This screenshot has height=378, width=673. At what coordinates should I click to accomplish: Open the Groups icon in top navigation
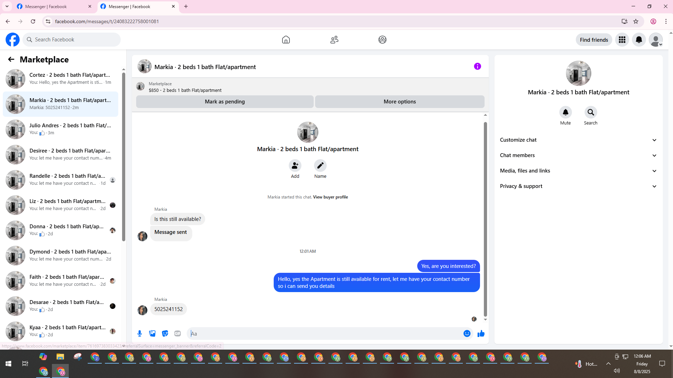click(382, 40)
